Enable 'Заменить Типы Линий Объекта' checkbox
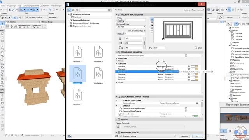The width and height of the screenshot is (249, 140). click(x=186, y=108)
